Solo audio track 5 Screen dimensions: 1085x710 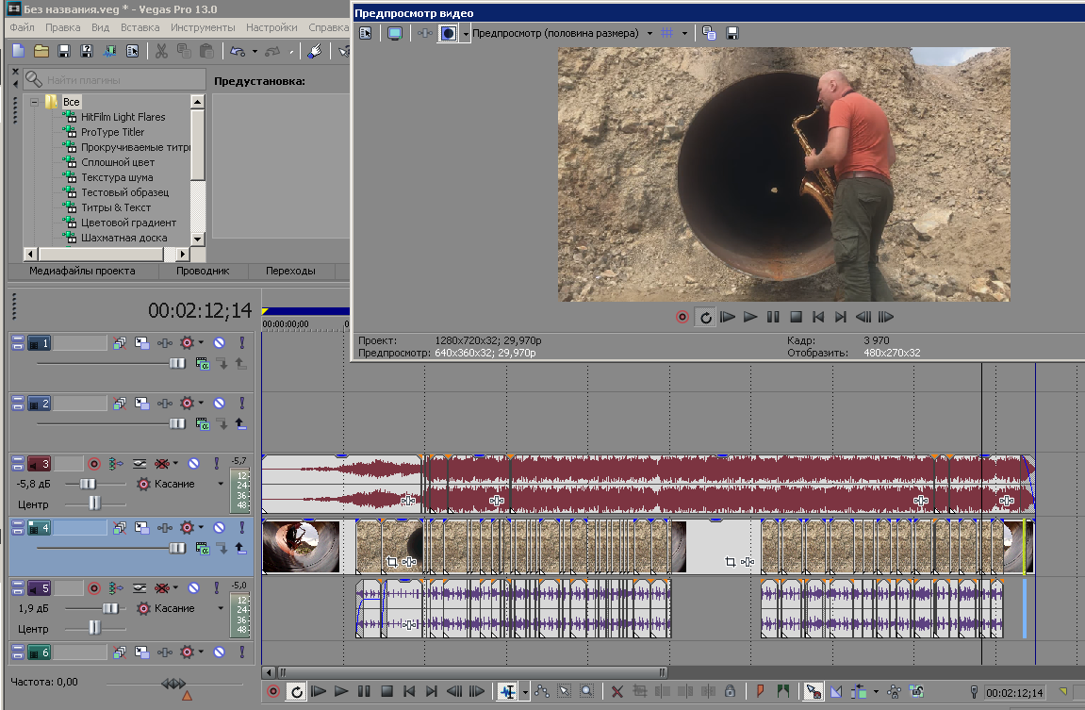216,588
